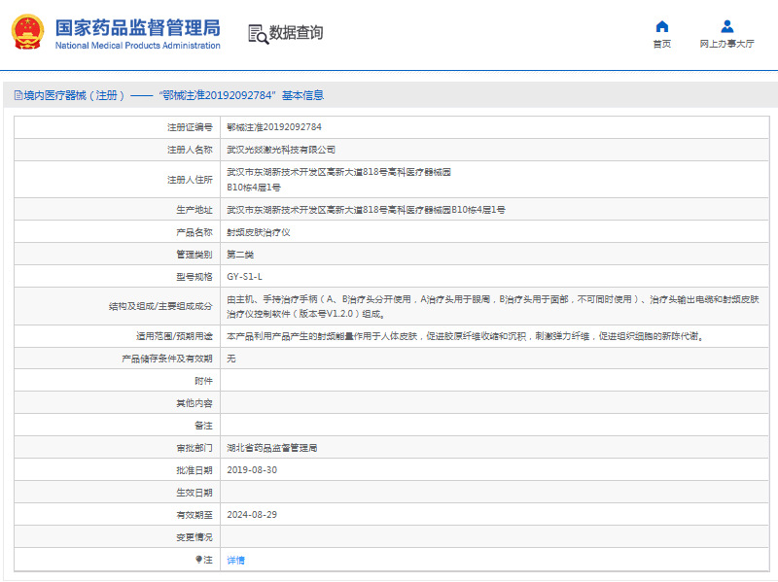Image resolution: width=778 pixels, height=582 pixels.
Task: Open the 网上办事大厅 text label
Action: (726, 45)
